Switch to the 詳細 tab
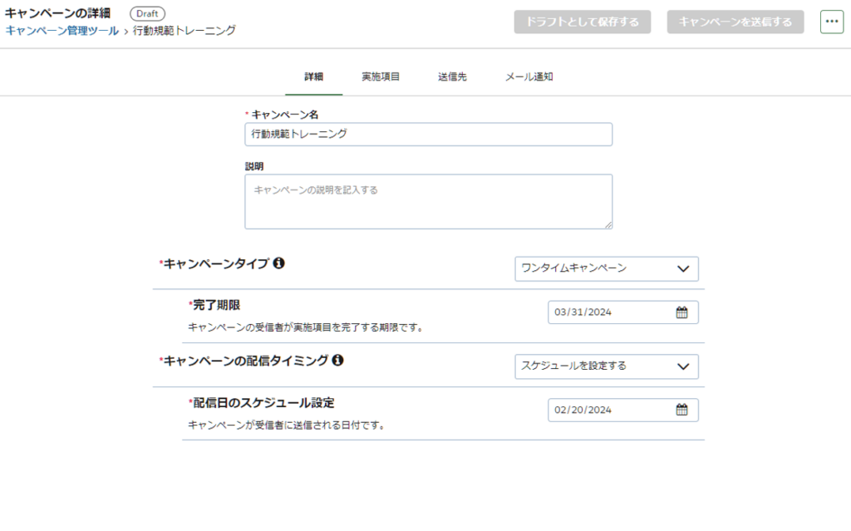The image size is (851, 531). (x=313, y=77)
